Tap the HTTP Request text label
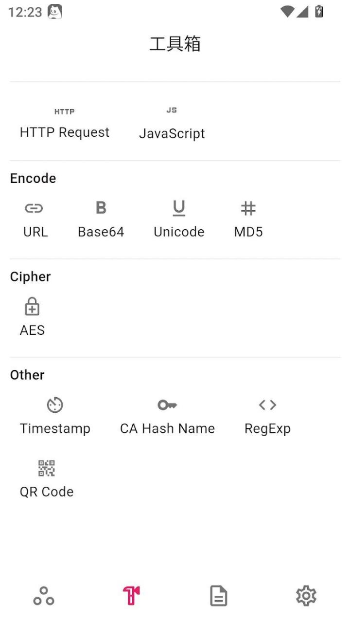This screenshot has height=623, width=350. coord(65,132)
